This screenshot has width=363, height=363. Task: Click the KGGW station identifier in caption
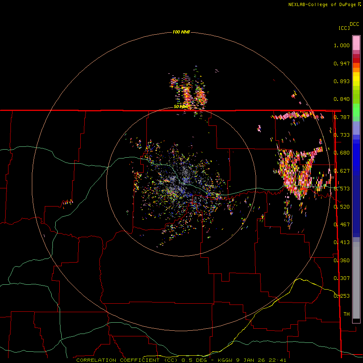[225, 360]
